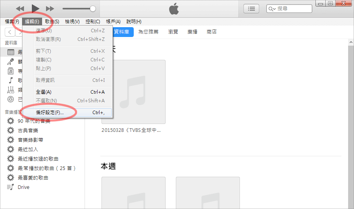Close the 編輯(E) menu
The image size is (354, 209).
pos(32,22)
